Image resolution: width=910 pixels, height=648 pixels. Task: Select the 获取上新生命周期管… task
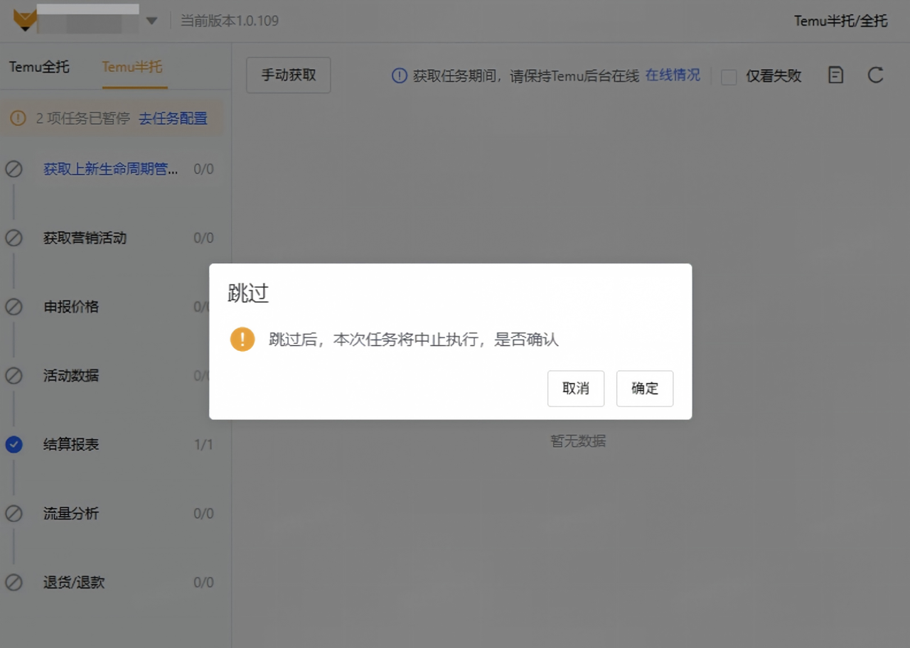(111, 169)
